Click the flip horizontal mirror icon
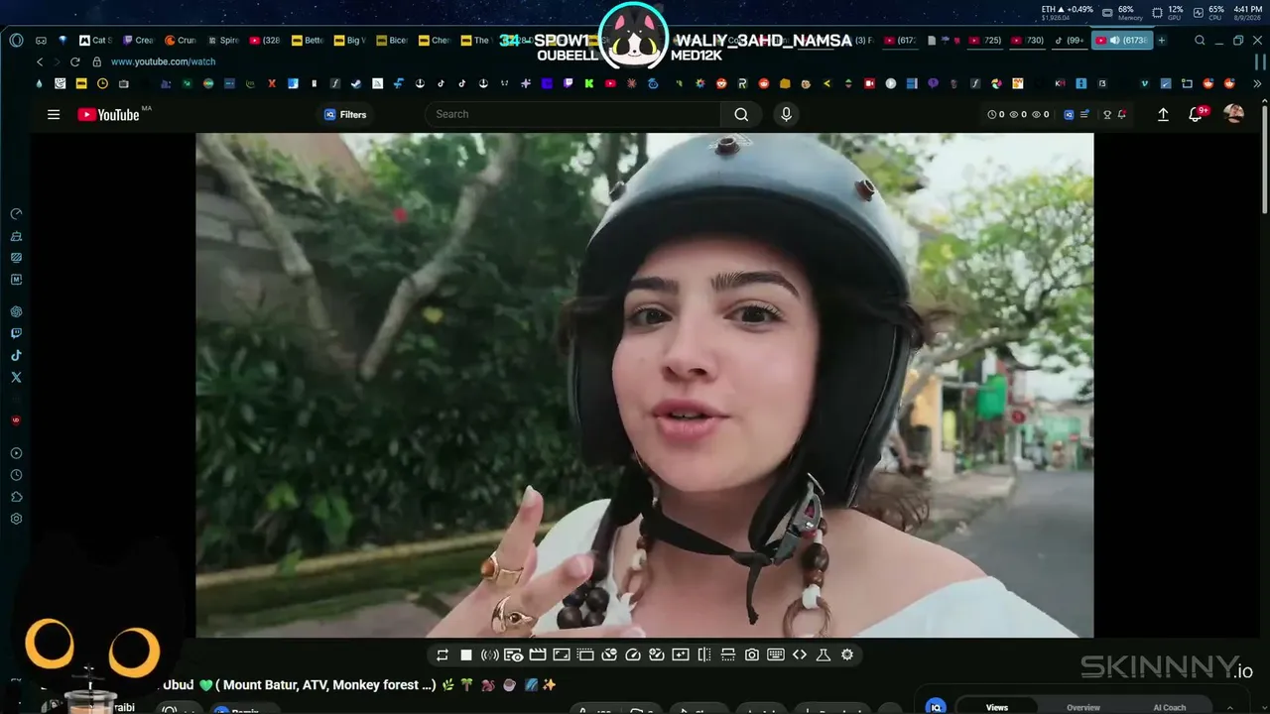 [704, 654]
